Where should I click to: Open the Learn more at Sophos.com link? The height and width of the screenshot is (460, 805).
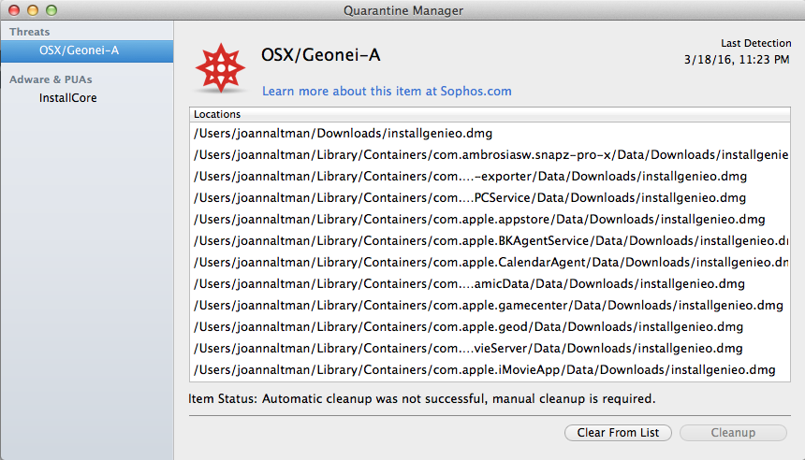click(387, 92)
